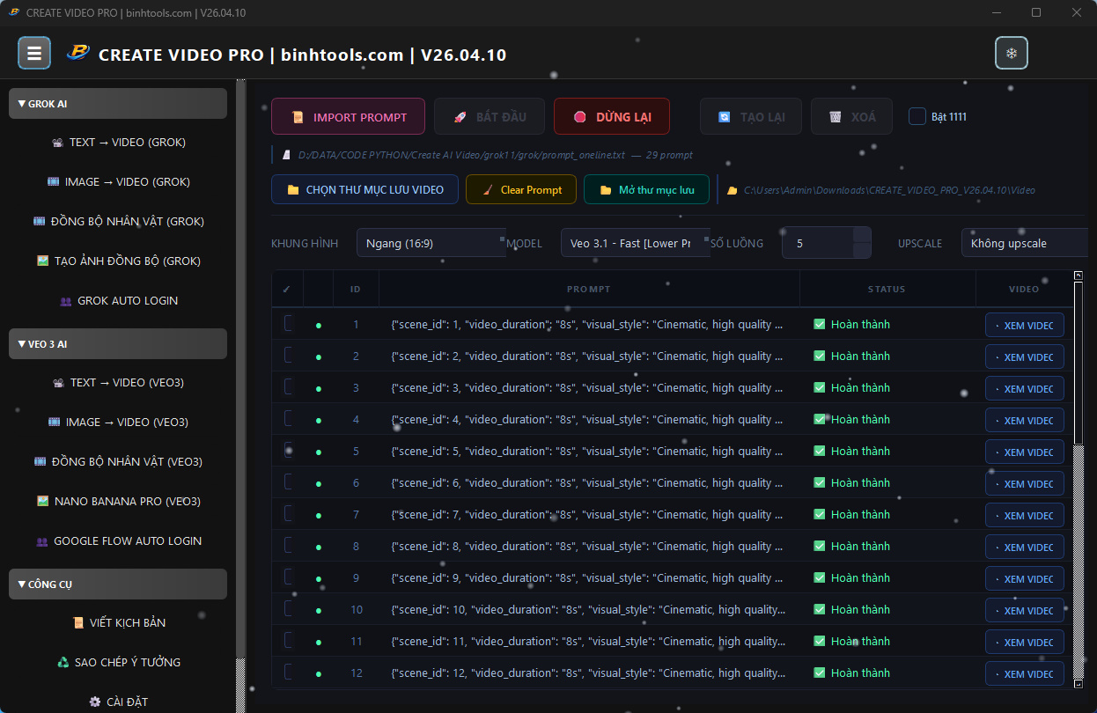Open the save folder via Mở thư mục lưu
This screenshot has width=1097, height=713.
646,190
